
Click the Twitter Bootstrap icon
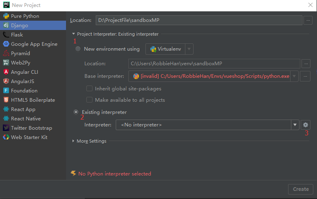(6, 128)
